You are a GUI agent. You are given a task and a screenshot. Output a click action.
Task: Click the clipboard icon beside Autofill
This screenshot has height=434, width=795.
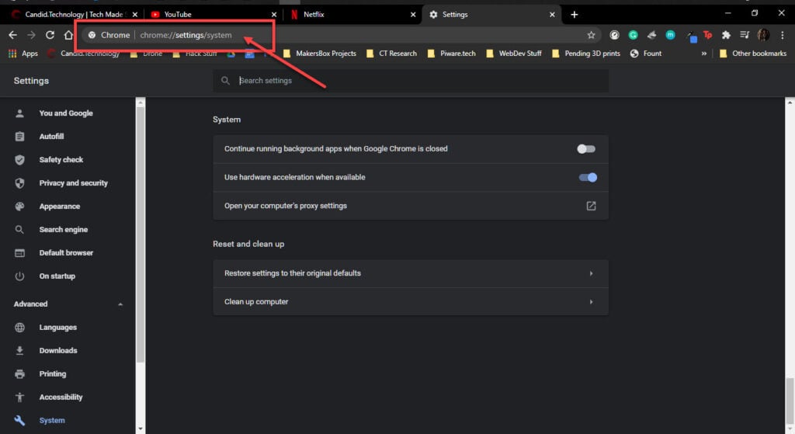(x=19, y=137)
